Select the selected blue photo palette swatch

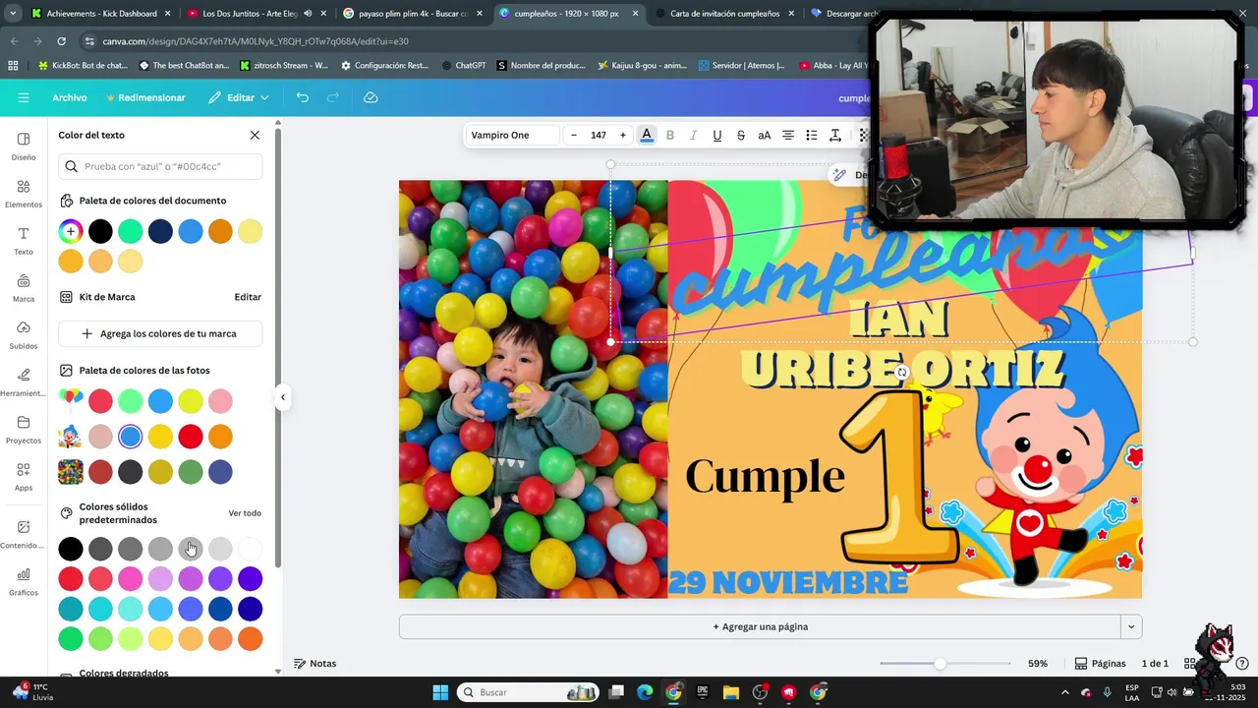pos(131,437)
